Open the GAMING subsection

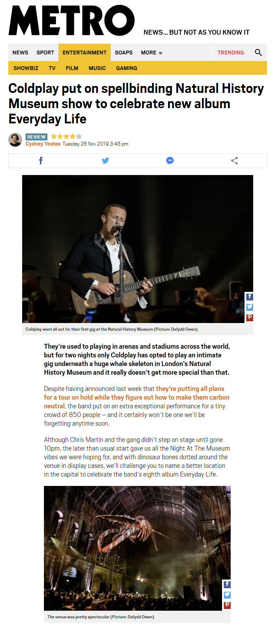click(x=127, y=68)
